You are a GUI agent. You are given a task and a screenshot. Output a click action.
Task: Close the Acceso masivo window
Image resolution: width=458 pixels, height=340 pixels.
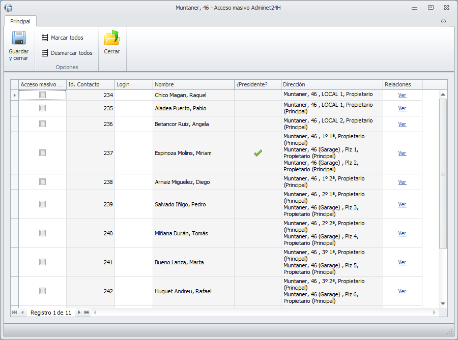click(x=447, y=8)
